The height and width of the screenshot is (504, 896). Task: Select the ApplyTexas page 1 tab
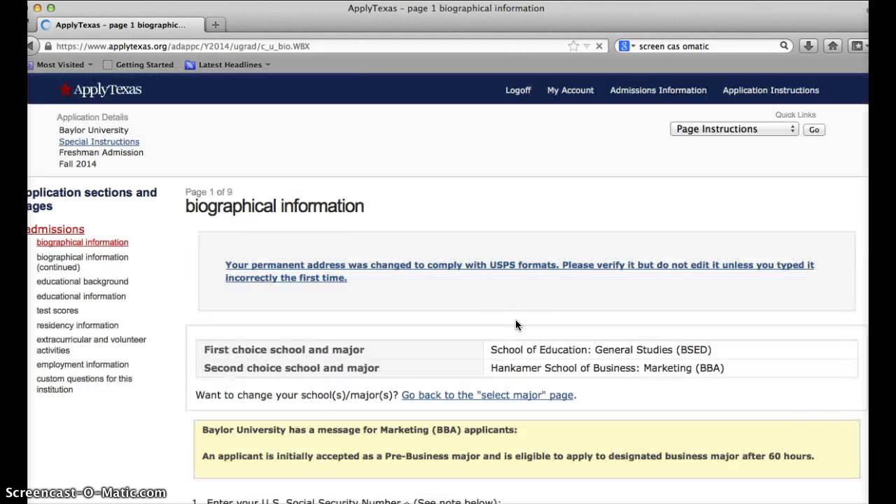click(120, 24)
